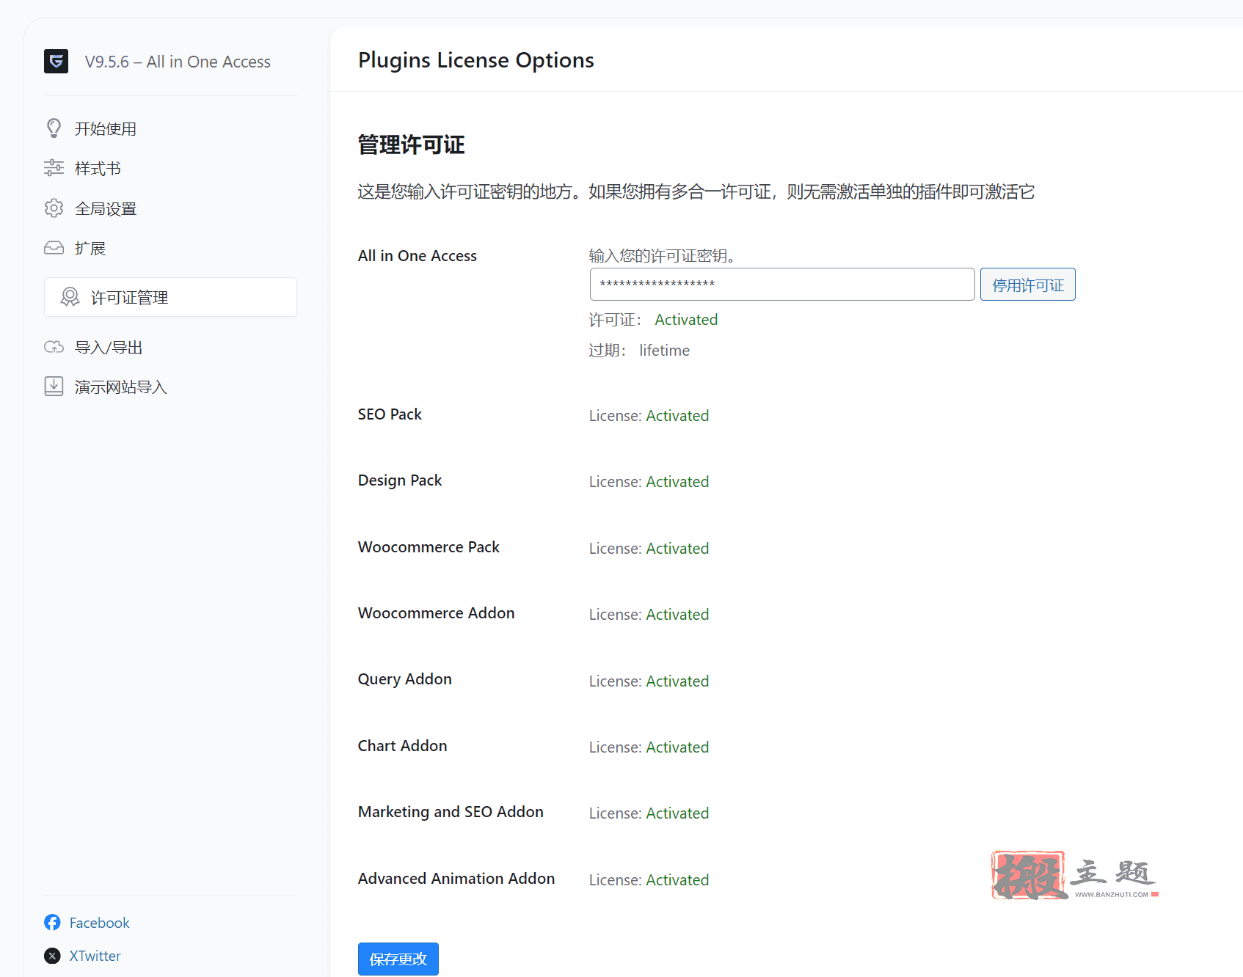Click the award badge icon beside 许可证管理
The height and width of the screenshot is (977, 1243).
pyautogui.click(x=70, y=297)
